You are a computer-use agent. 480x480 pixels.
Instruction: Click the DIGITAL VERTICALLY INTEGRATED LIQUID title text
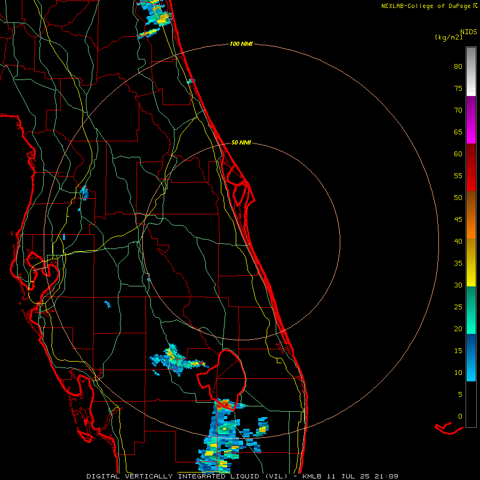[x=187, y=476]
